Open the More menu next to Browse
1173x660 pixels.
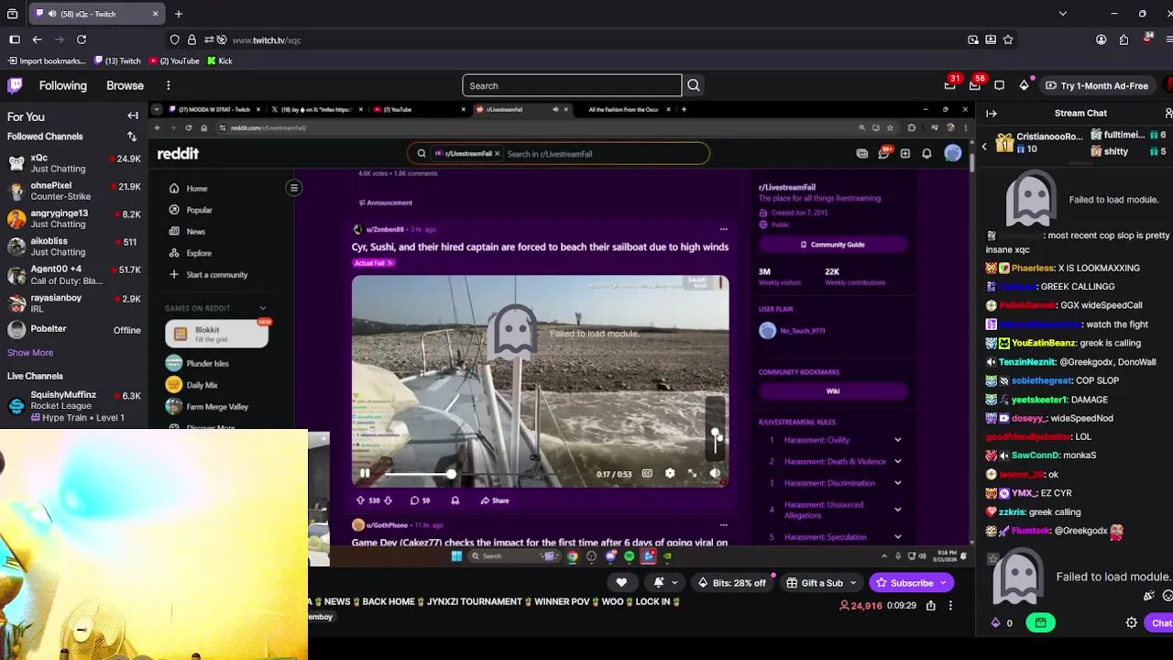click(169, 85)
